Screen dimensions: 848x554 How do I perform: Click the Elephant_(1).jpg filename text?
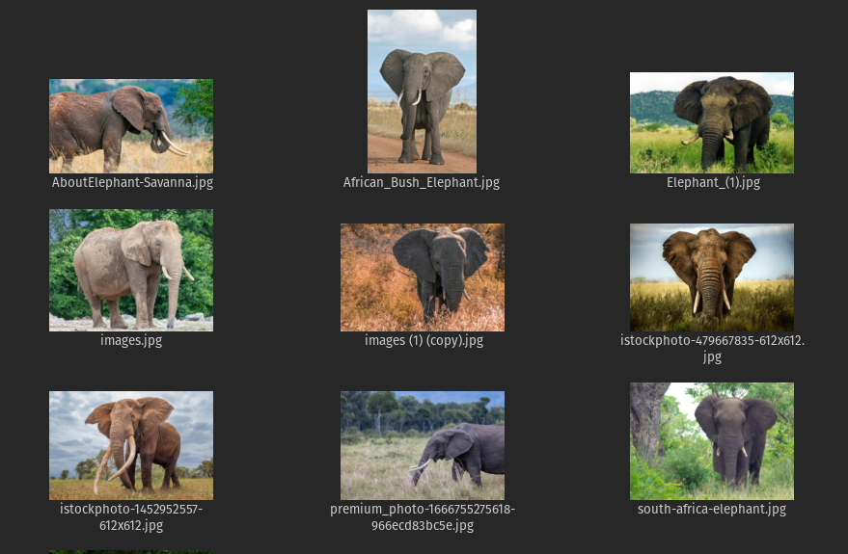pyautogui.click(x=713, y=182)
